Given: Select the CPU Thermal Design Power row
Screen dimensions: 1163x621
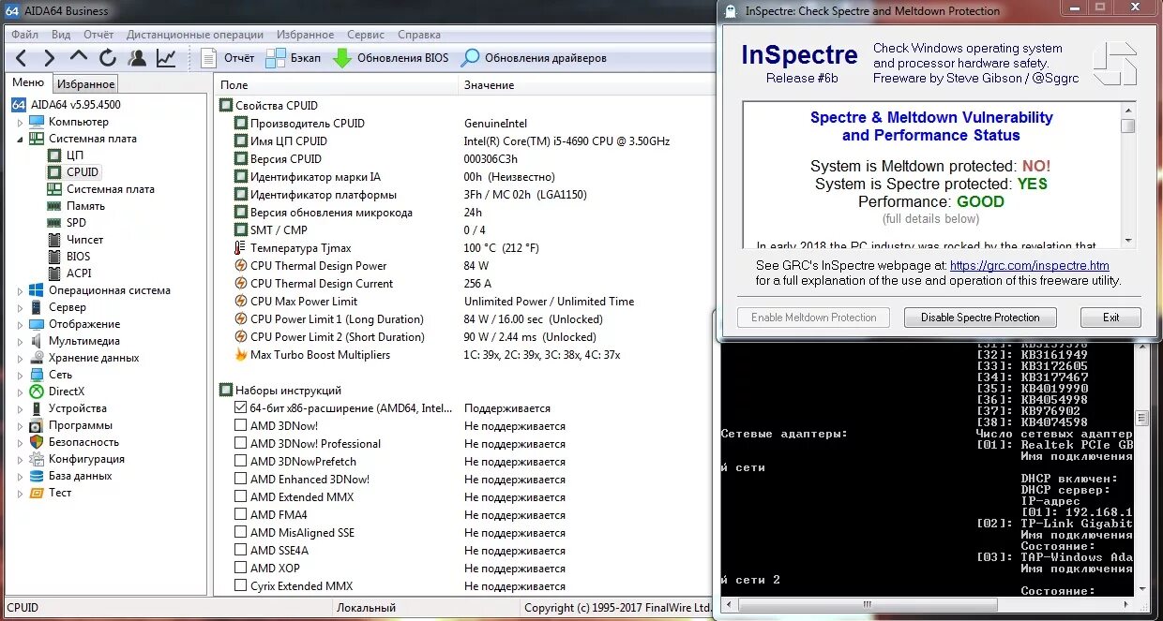Looking at the screenshot, I should (x=464, y=266).
